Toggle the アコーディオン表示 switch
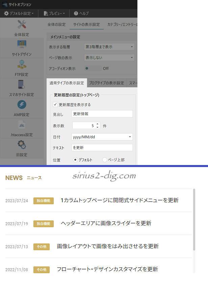 tap(93, 68)
